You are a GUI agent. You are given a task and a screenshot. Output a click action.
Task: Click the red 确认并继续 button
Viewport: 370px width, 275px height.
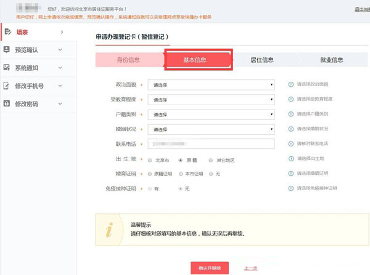click(210, 268)
